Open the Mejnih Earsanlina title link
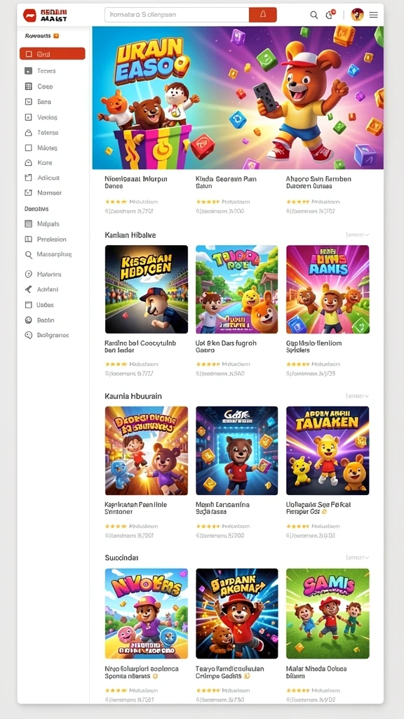The width and height of the screenshot is (404, 719). [x=222, y=508]
